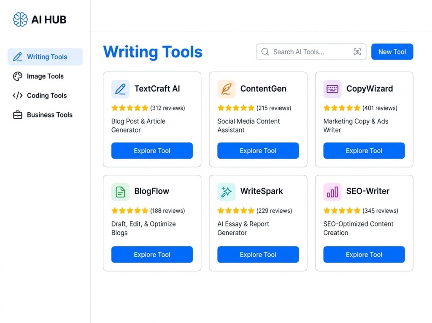The width and height of the screenshot is (432, 323).
Task: Click the (188 reviews) count
Action: (x=167, y=211)
